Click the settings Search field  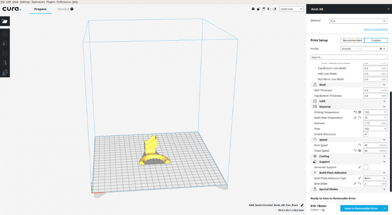pos(349,57)
